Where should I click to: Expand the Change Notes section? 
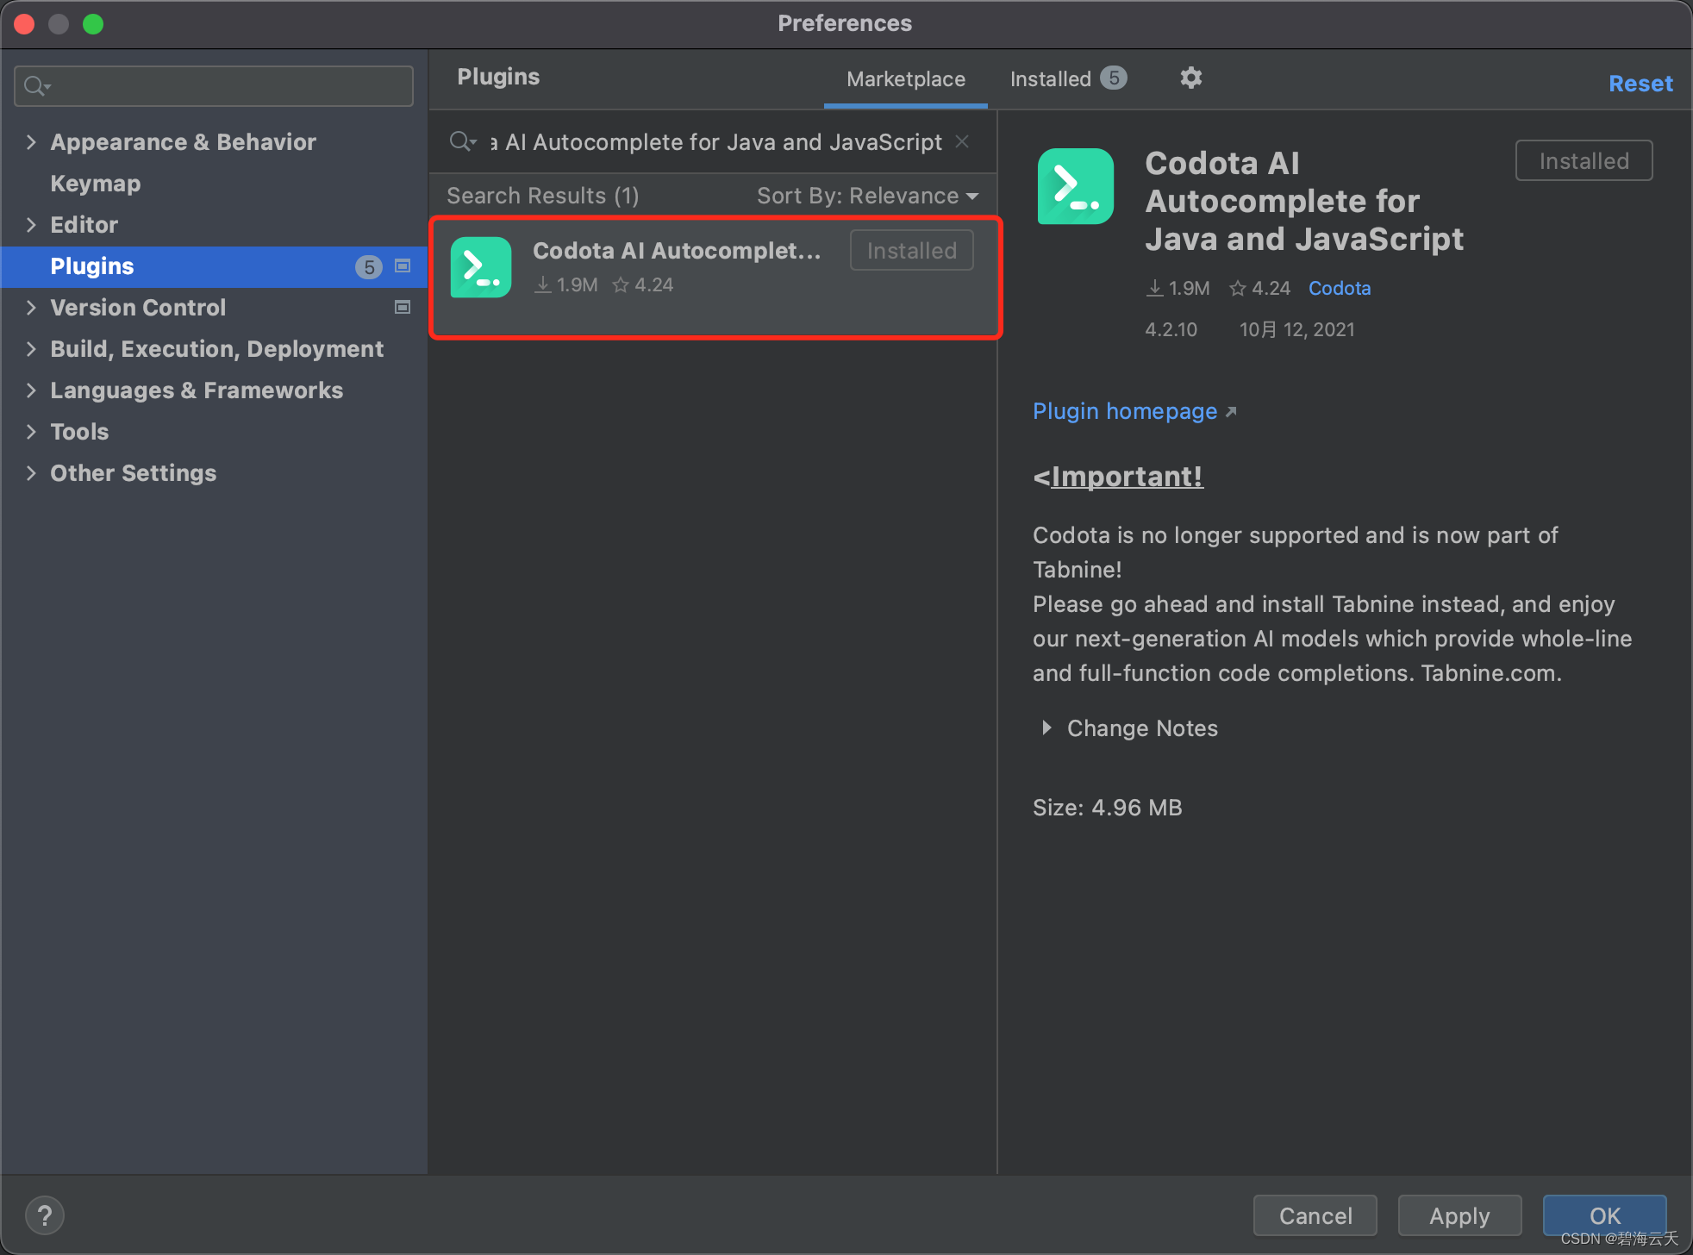point(1046,728)
